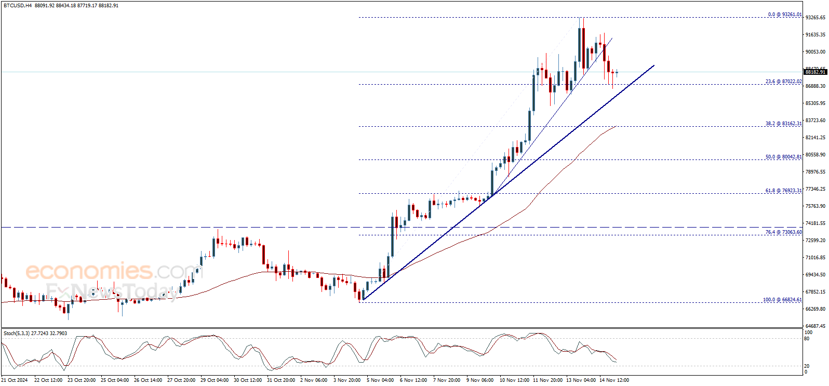This screenshot has width=829, height=386.
Task: Click the 64687.45 price axis label
Action: (x=815, y=326)
